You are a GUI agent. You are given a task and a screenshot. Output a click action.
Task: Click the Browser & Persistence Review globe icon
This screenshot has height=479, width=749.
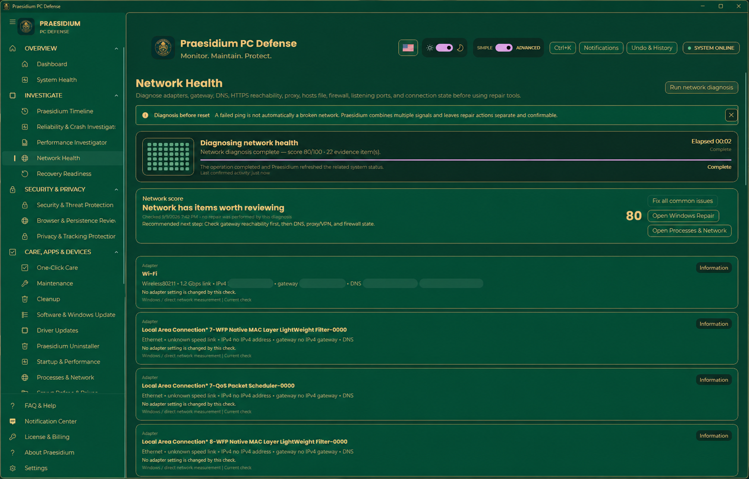(x=25, y=221)
